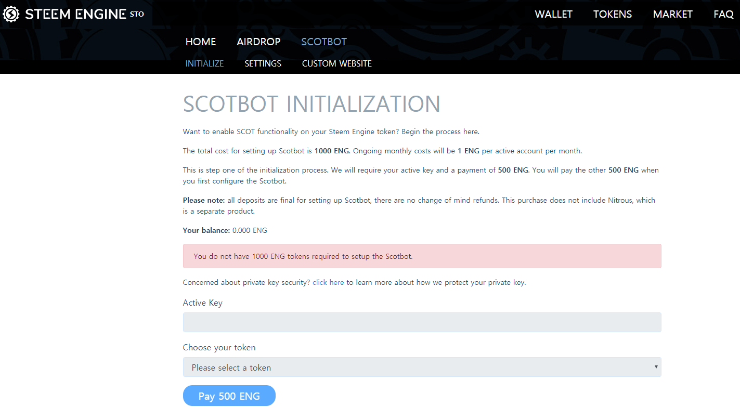Viewport: 740px width, 420px height.
Task: Go to the HOME tab
Action: click(x=201, y=42)
